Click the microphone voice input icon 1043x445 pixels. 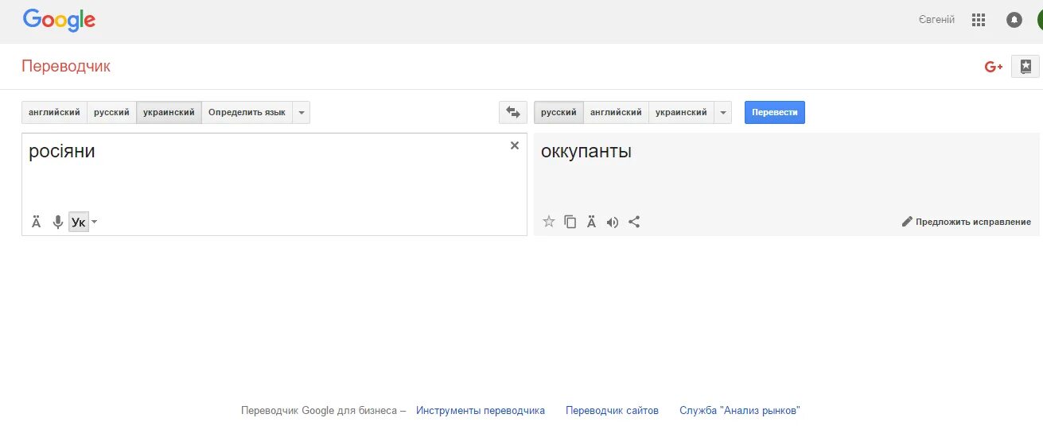coord(57,222)
